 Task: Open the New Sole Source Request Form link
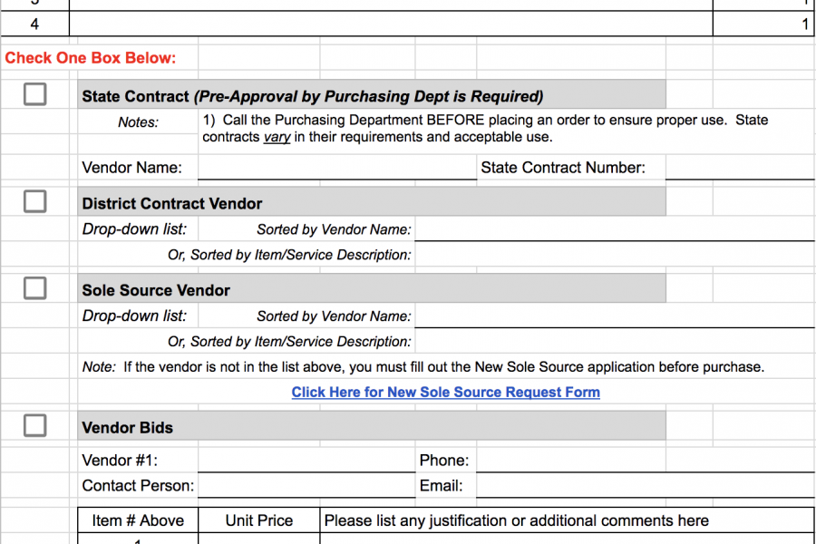(445, 392)
